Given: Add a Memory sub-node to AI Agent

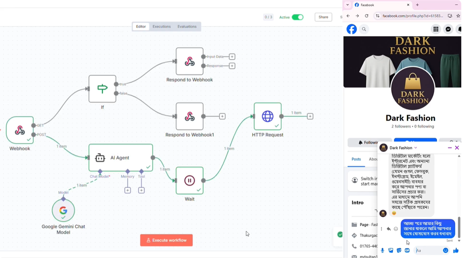Looking at the screenshot, I should (x=127, y=190).
